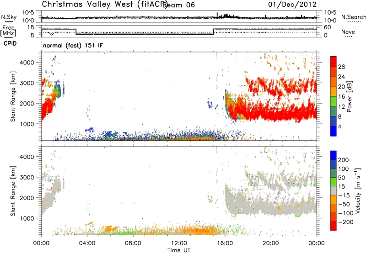Pick the light green 12–16 dB Power colorbar segment
This screenshot has height=253, width=366.
click(334, 101)
